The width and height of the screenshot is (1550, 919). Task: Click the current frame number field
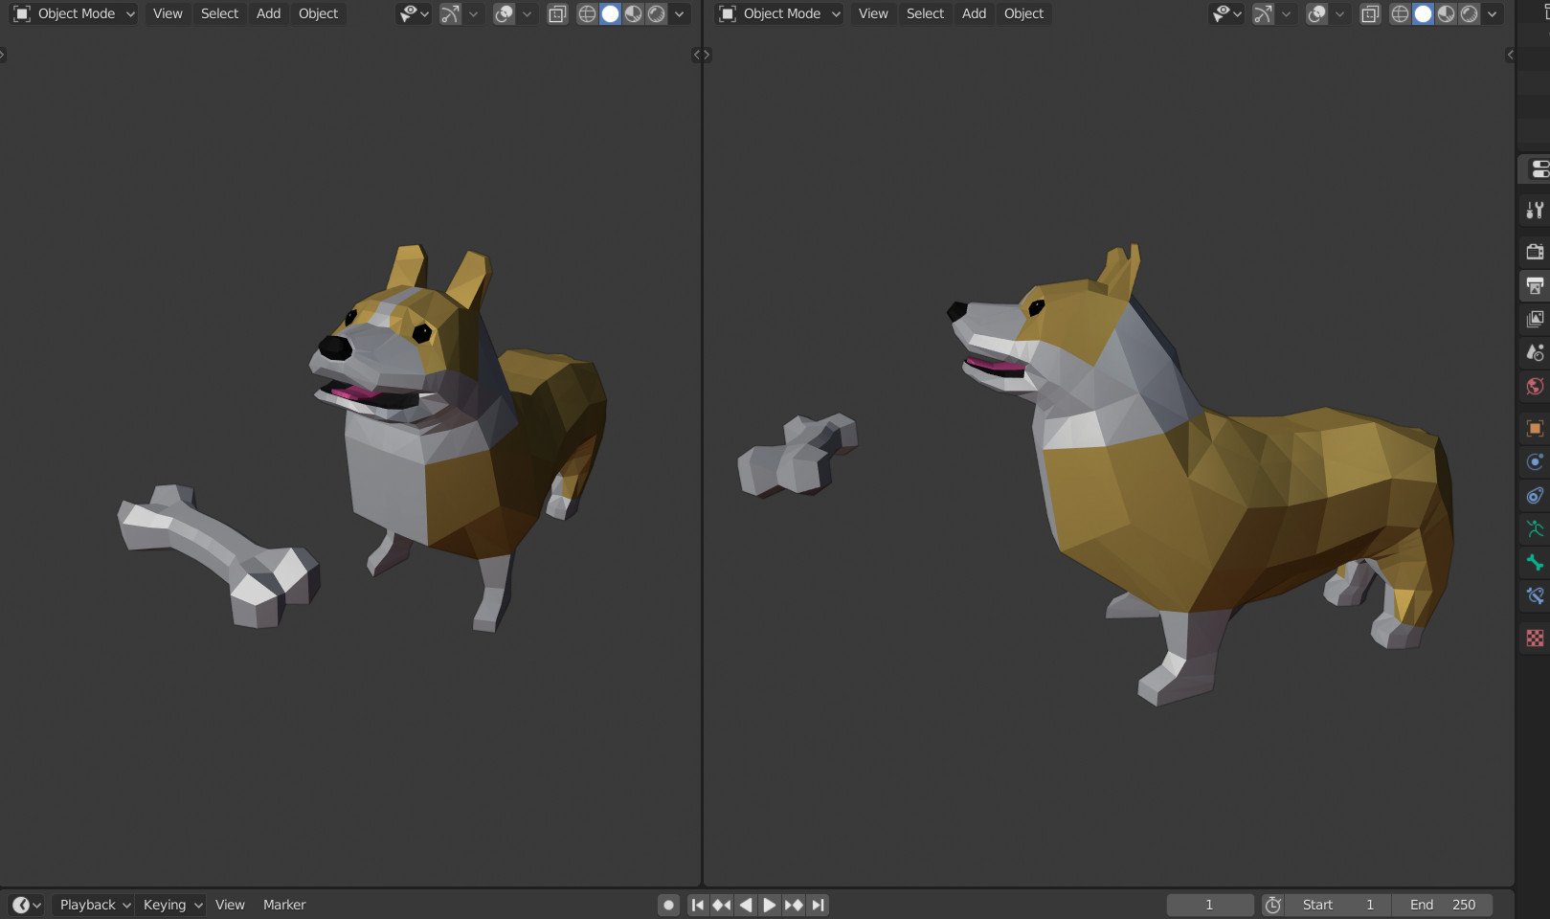tap(1208, 905)
